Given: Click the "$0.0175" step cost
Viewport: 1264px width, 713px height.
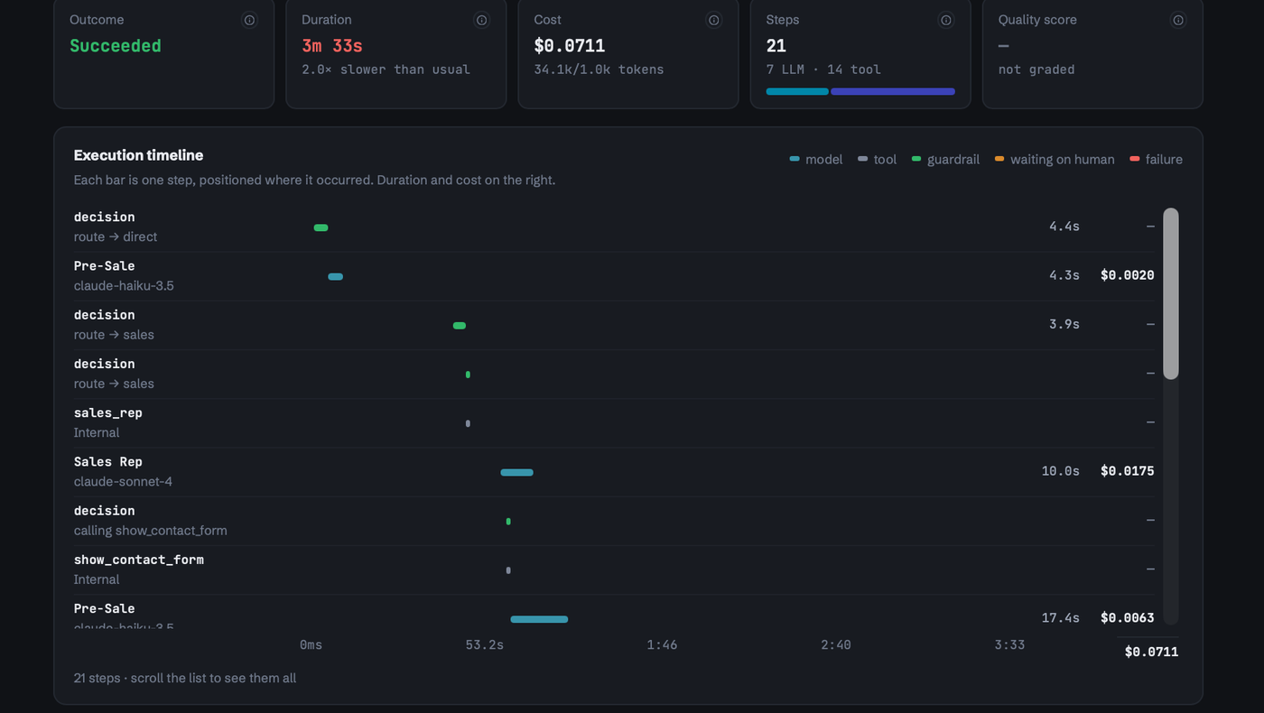Looking at the screenshot, I should point(1128,471).
